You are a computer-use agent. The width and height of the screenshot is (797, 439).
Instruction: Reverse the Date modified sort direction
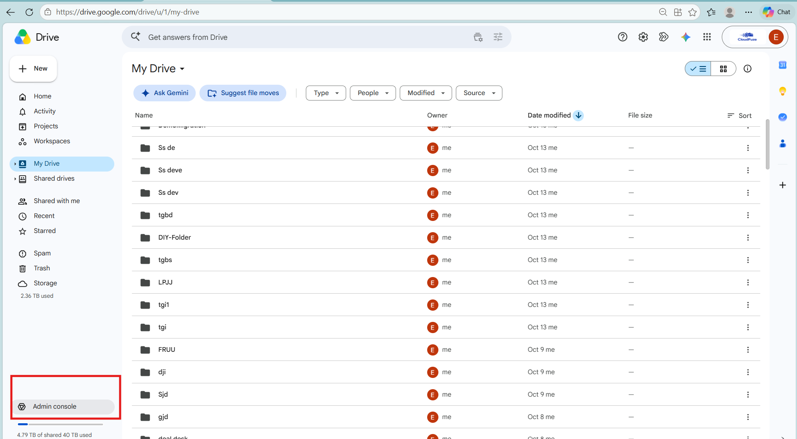pos(578,115)
